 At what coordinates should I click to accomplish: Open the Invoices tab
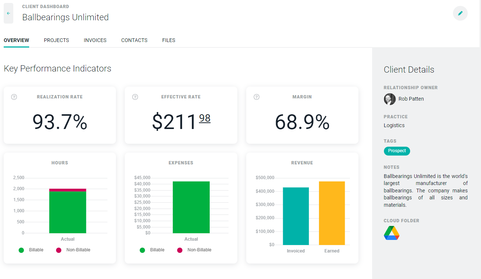95,40
